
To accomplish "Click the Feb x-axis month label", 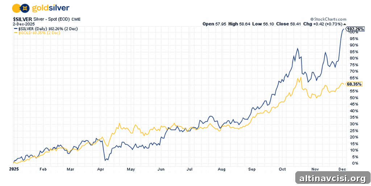I will click(x=43, y=169).
